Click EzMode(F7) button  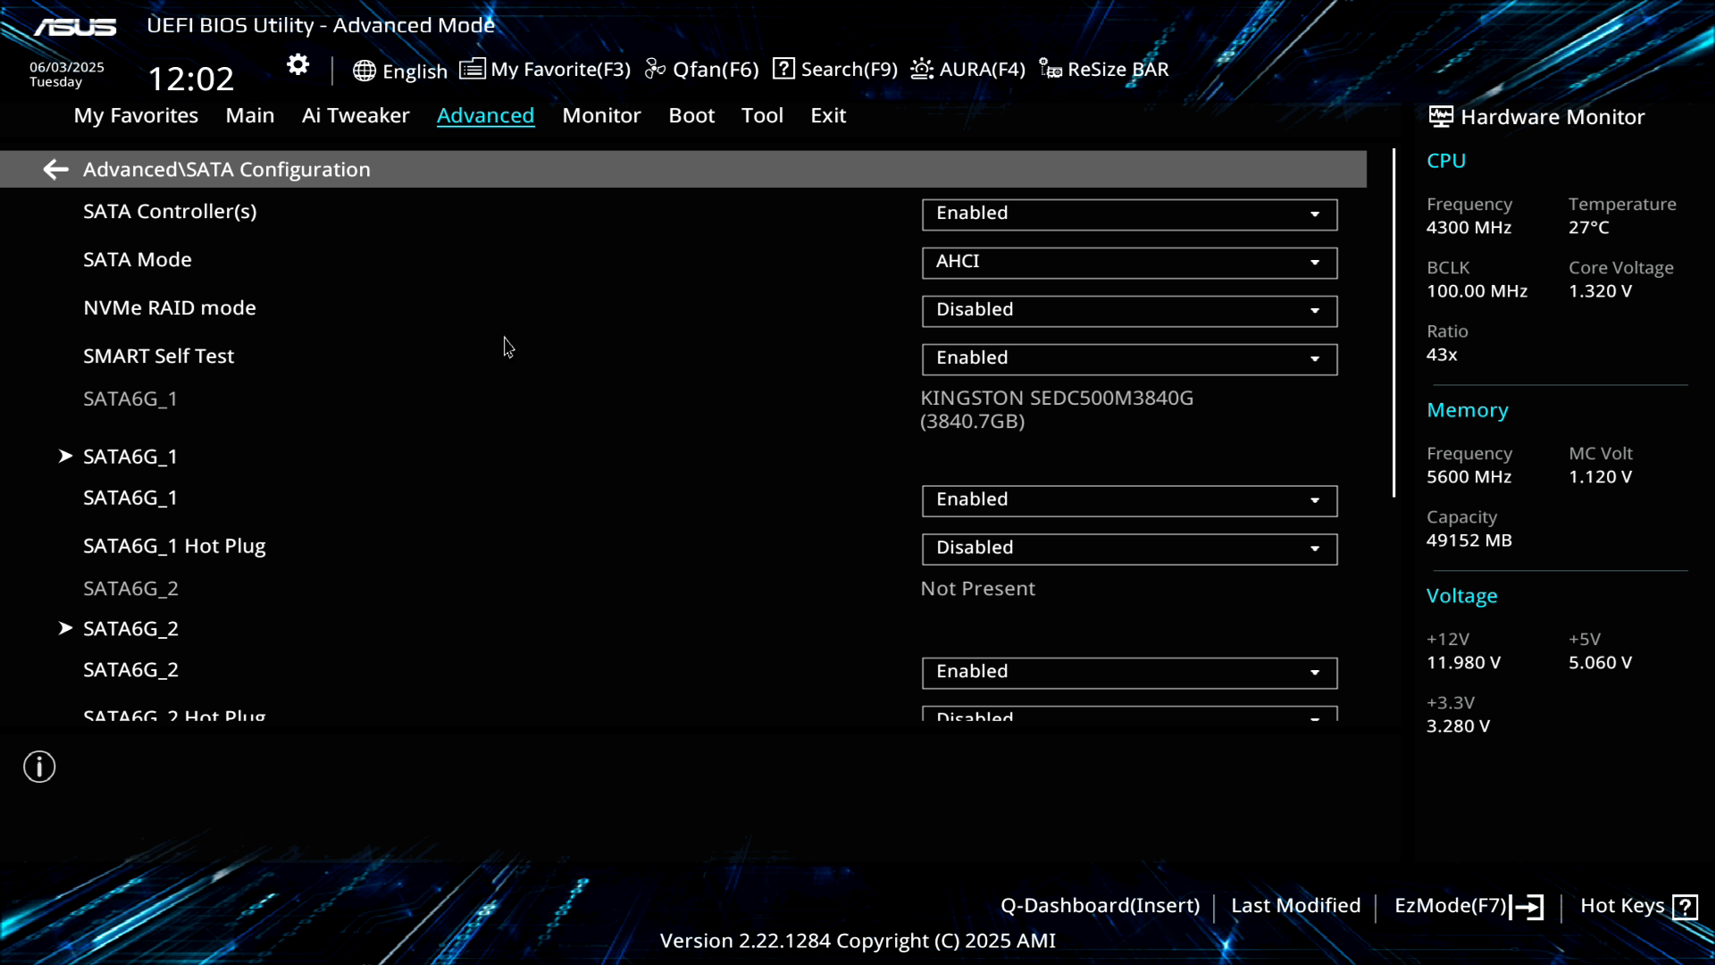1468,906
